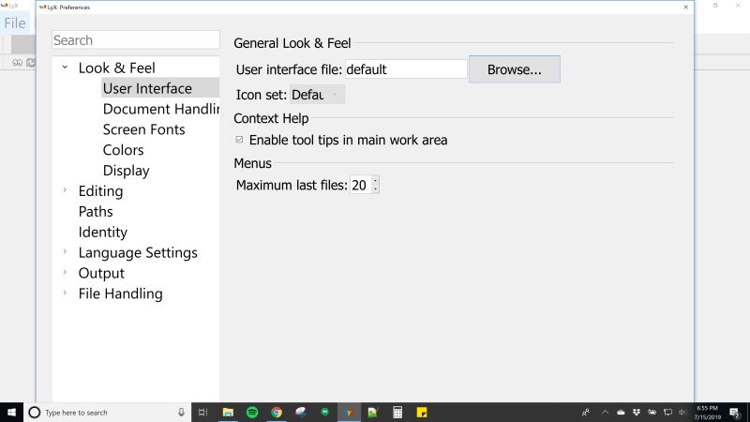Click the Windows Start button
This screenshot has height=422, width=750.
pos(11,412)
